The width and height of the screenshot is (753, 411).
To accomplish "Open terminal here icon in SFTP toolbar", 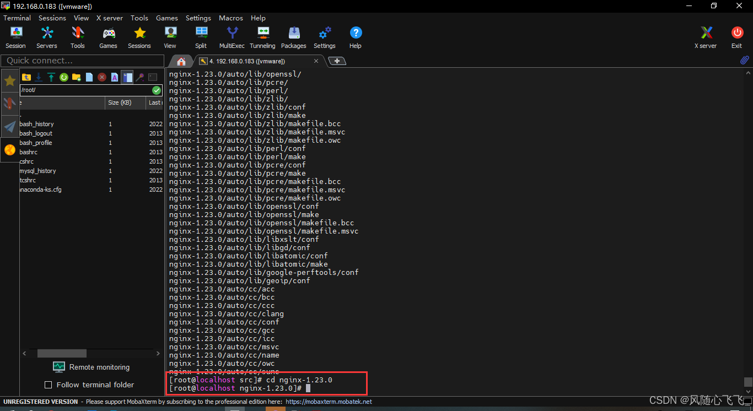I will 153,77.
